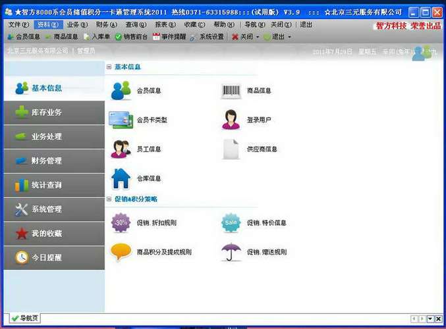Click 事件提醒 toolbar button
This screenshot has width=446, height=329.
[x=169, y=37]
